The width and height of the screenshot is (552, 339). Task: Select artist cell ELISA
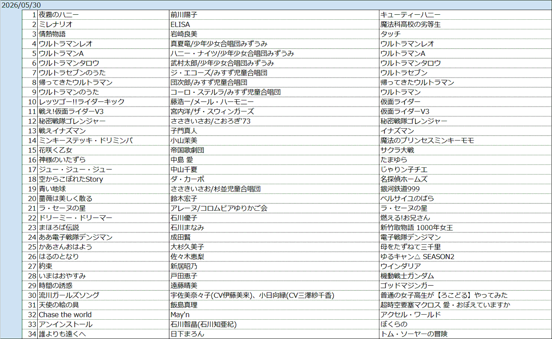click(180, 24)
